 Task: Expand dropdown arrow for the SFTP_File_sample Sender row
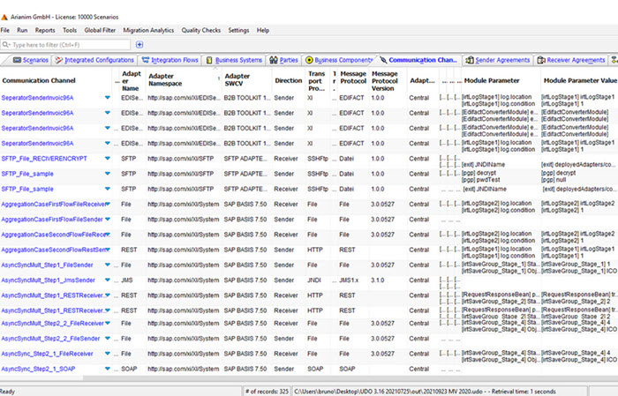[x=107, y=174]
